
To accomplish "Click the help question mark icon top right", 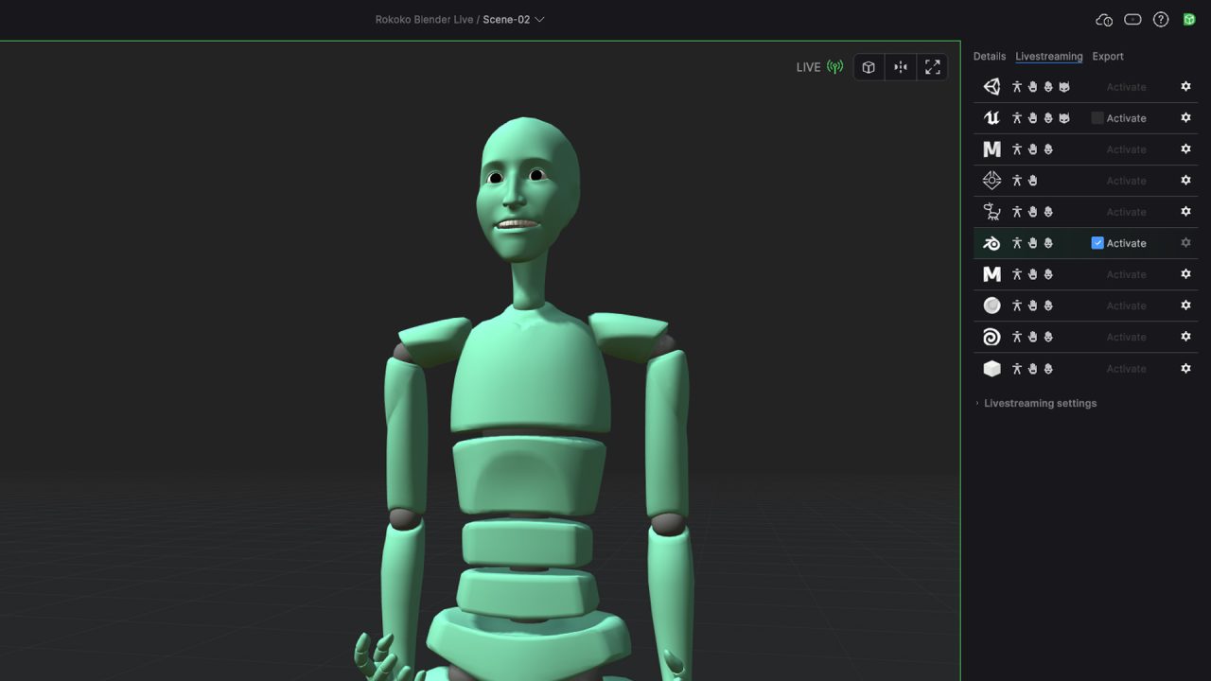I will [1161, 19].
